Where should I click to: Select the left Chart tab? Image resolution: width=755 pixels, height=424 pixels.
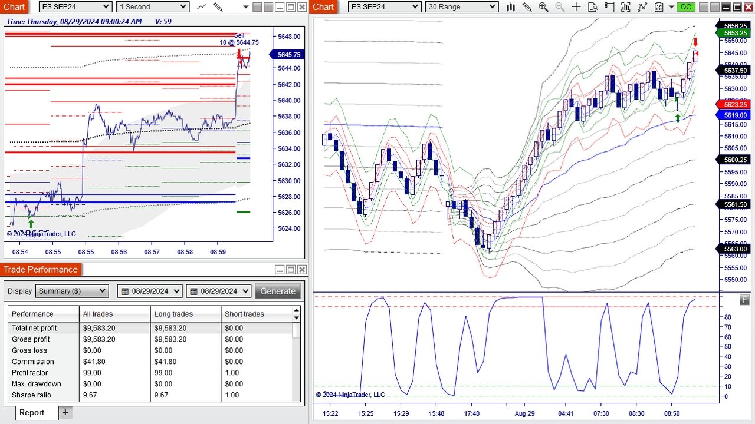click(x=14, y=7)
